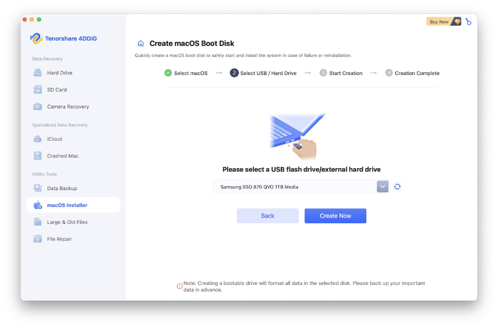This screenshot has height=328, width=498.
Task: Click the Camera Recovery icon
Action: pos(37,106)
